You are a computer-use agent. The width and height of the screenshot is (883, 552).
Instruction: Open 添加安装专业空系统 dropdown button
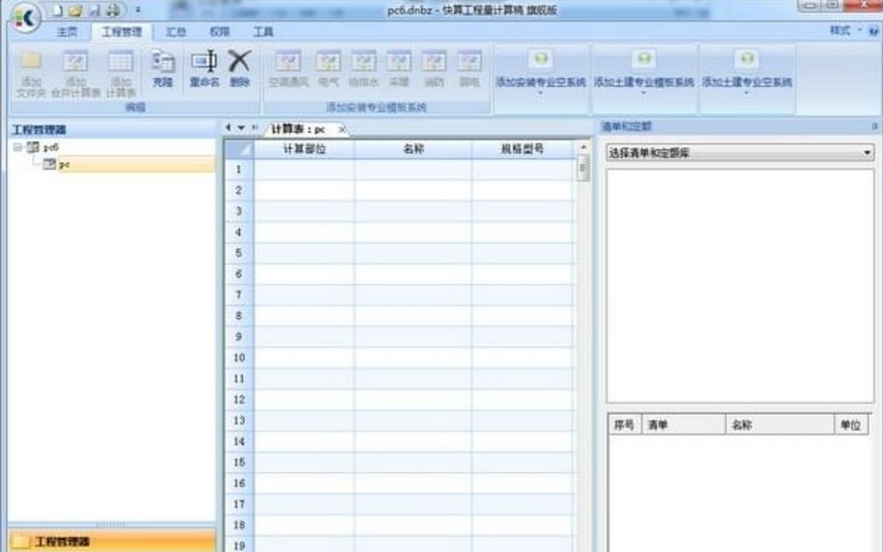tap(541, 72)
